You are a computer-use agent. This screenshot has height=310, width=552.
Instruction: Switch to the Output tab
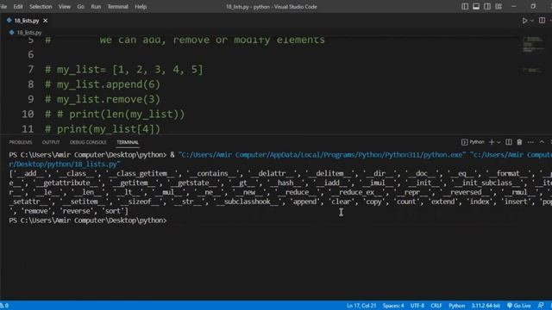51,142
